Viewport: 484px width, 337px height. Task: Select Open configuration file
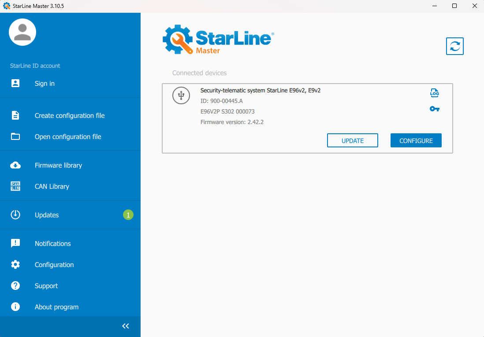(68, 137)
